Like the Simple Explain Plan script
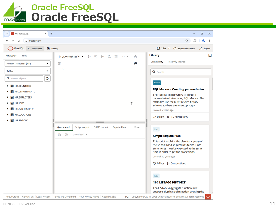The image size is (278, 208). [154, 164]
